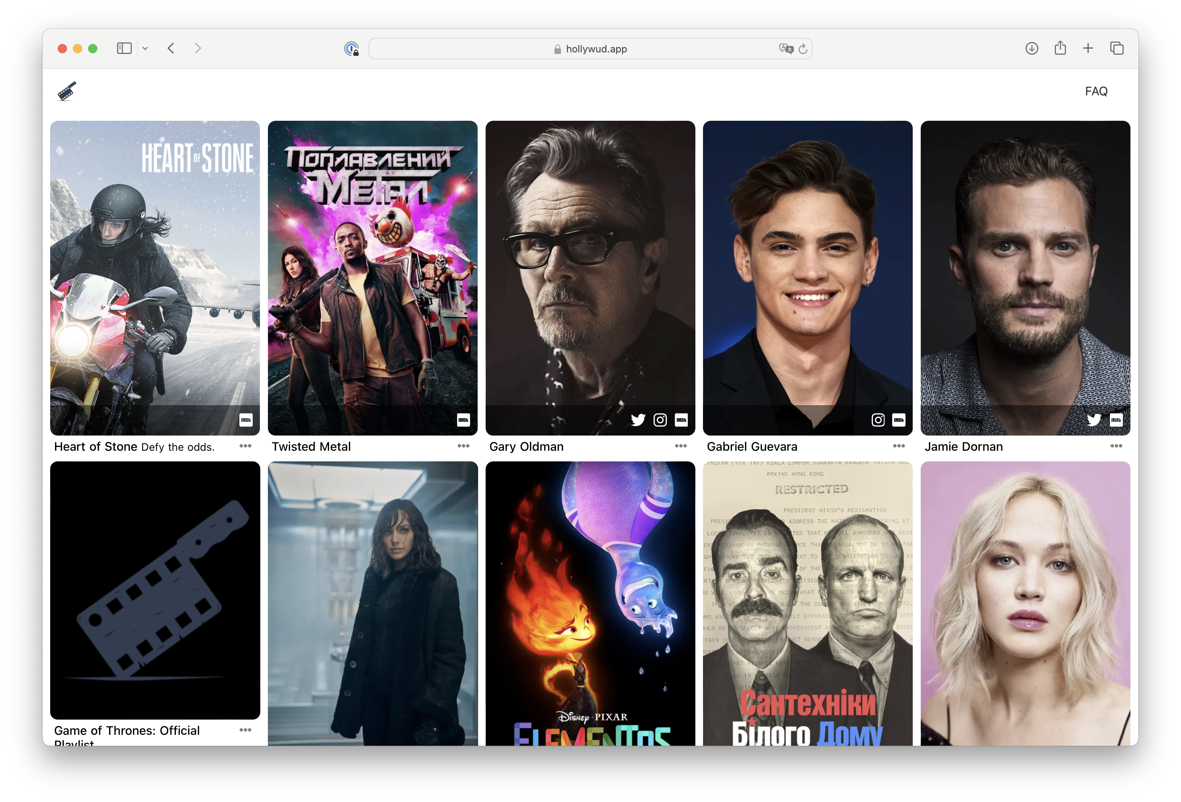
Task: Open a new tab
Action: pyautogui.click(x=1088, y=48)
